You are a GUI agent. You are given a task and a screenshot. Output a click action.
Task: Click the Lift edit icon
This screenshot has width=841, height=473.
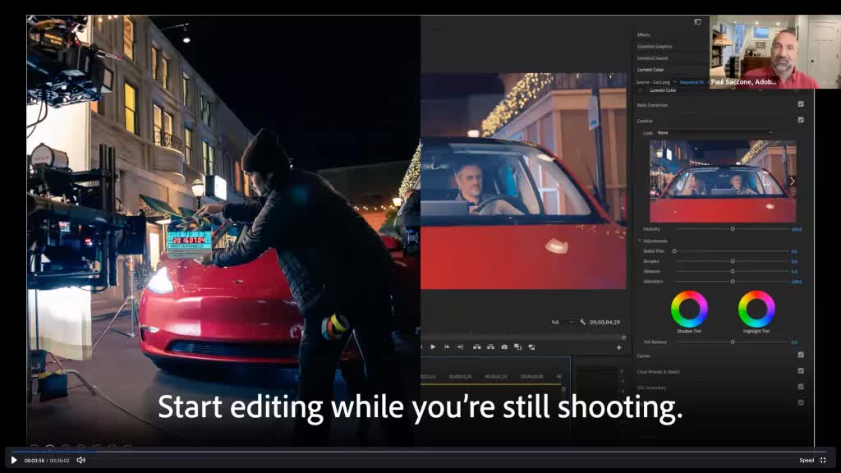[x=476, y=347]
